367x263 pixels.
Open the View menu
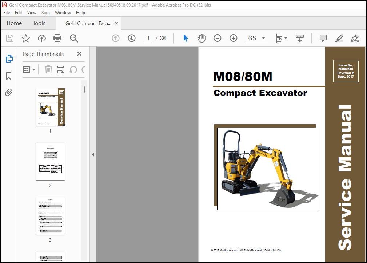32,13
